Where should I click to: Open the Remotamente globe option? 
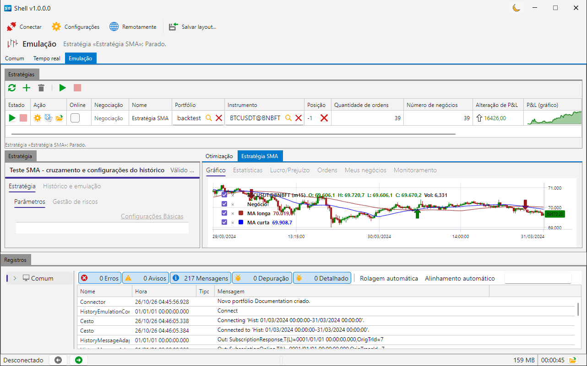[x=114, y=27]
